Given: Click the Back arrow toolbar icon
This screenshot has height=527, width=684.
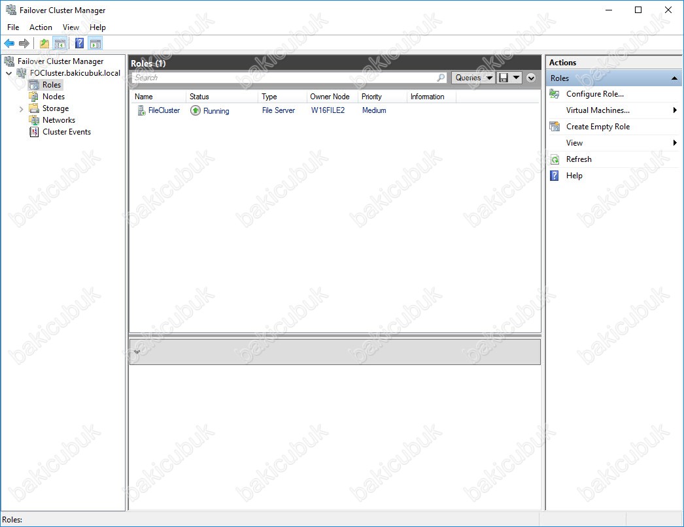Looking at the screenshot, I should pyautogui.click(x=9, y=43).
